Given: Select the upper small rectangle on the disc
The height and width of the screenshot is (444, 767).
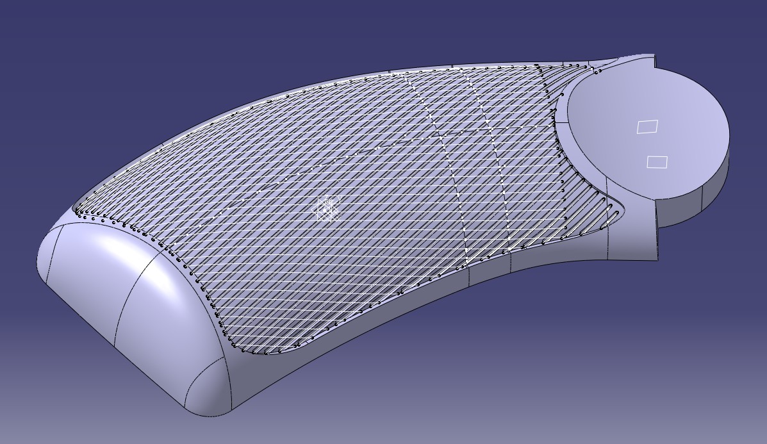Looking at the screenshot, I should click(647, 127).
